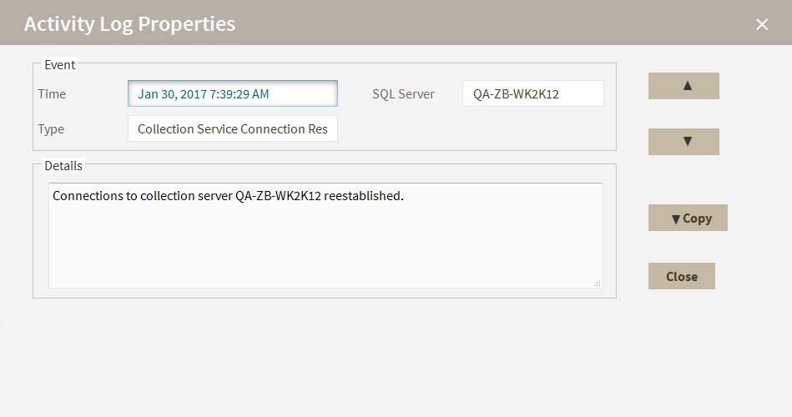Image resolution: width=792 pixels, height=417 pixels.
Task: Click the Event group heading
Action: coord(59,65)
